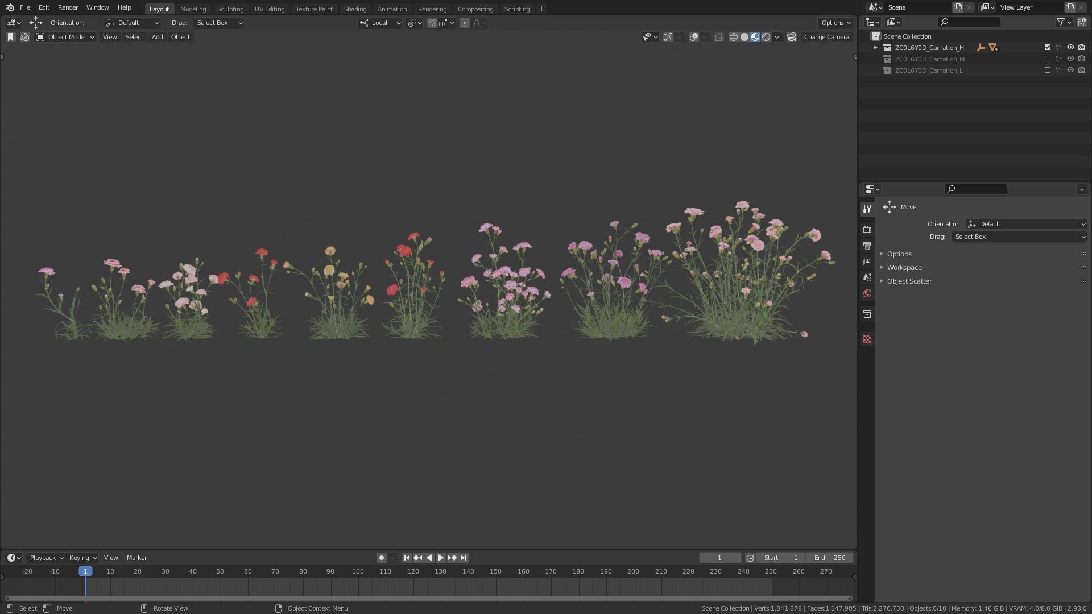Open World properties tab
Image resolution: width=1092 pixels, height=614 pixels.
867,294
